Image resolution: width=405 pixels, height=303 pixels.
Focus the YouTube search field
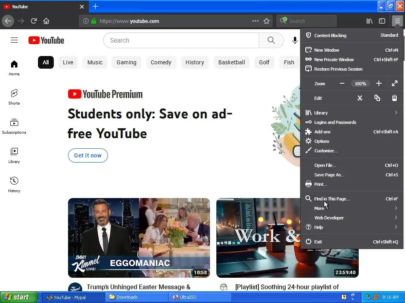(x=181, y=40)
